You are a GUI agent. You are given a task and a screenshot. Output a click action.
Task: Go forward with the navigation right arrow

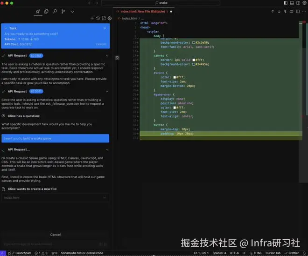[96, 3]
